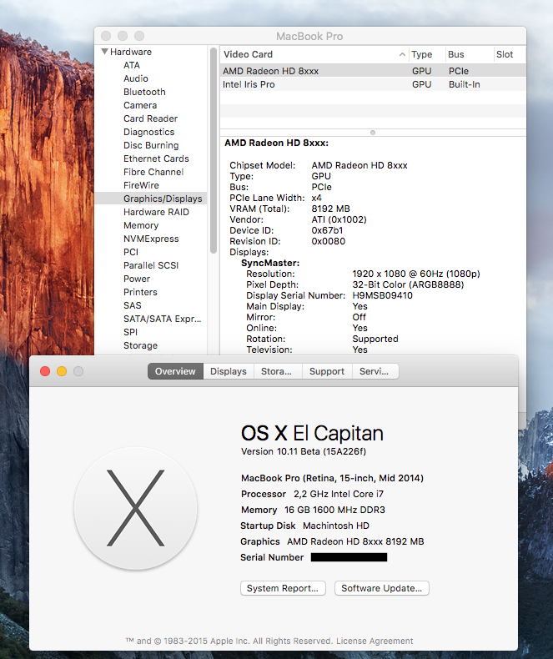This screenshot has width=553, height=659.
Task: Click the sidebar vertical scrollbar
Action: click(x=214, y=150)
